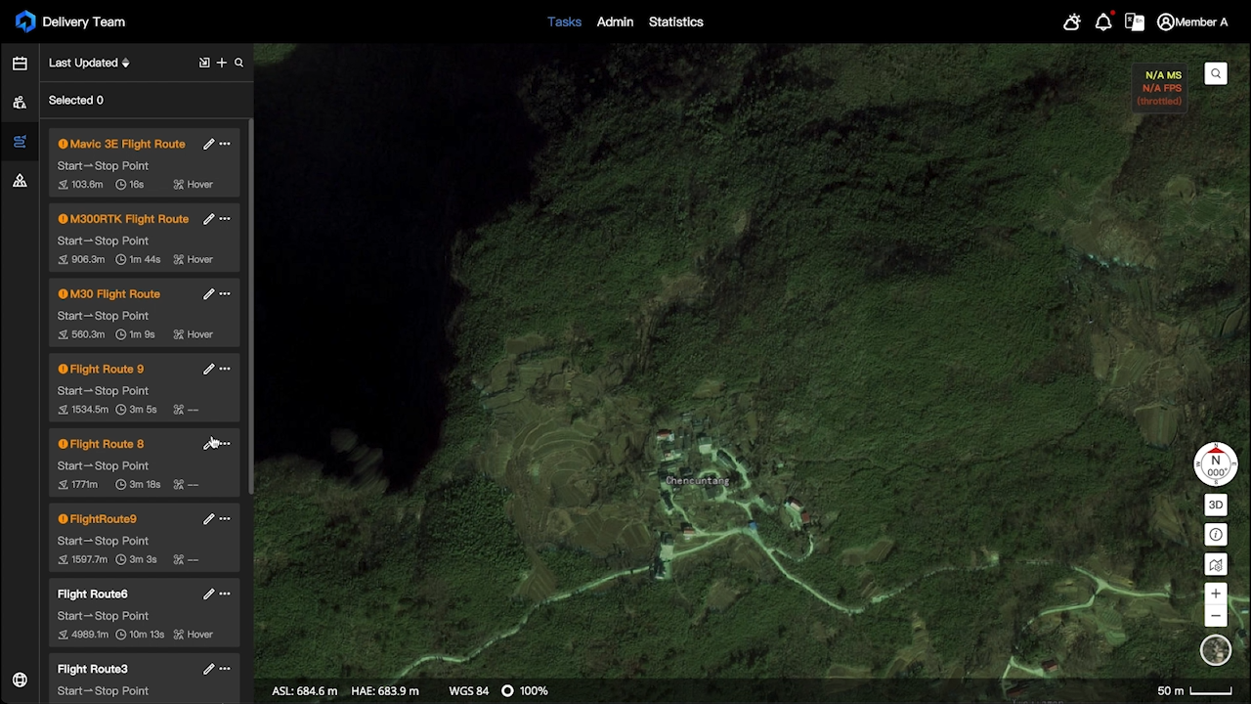Switch basemap via satellite thumbnail
The image size is (1251, 704).
(x=1216, y=650)
